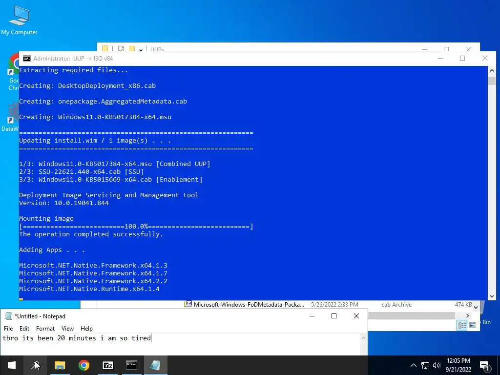Click the 'Updating install.wim / 1 image(s)' console line
Screen dimensions: 500x375
pos(95,140)
